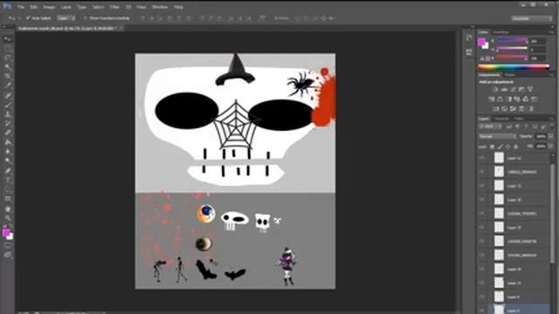This screenshot has height=314, width=559.
Task: Open the Color panel flyout menu
Action: [551, 32]
